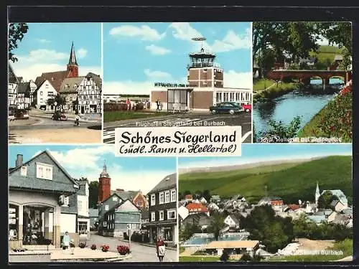Select the half-timbered town square church photo
Image resolution: width=359 pixels, height=269 pixels.
click(55, 83)
